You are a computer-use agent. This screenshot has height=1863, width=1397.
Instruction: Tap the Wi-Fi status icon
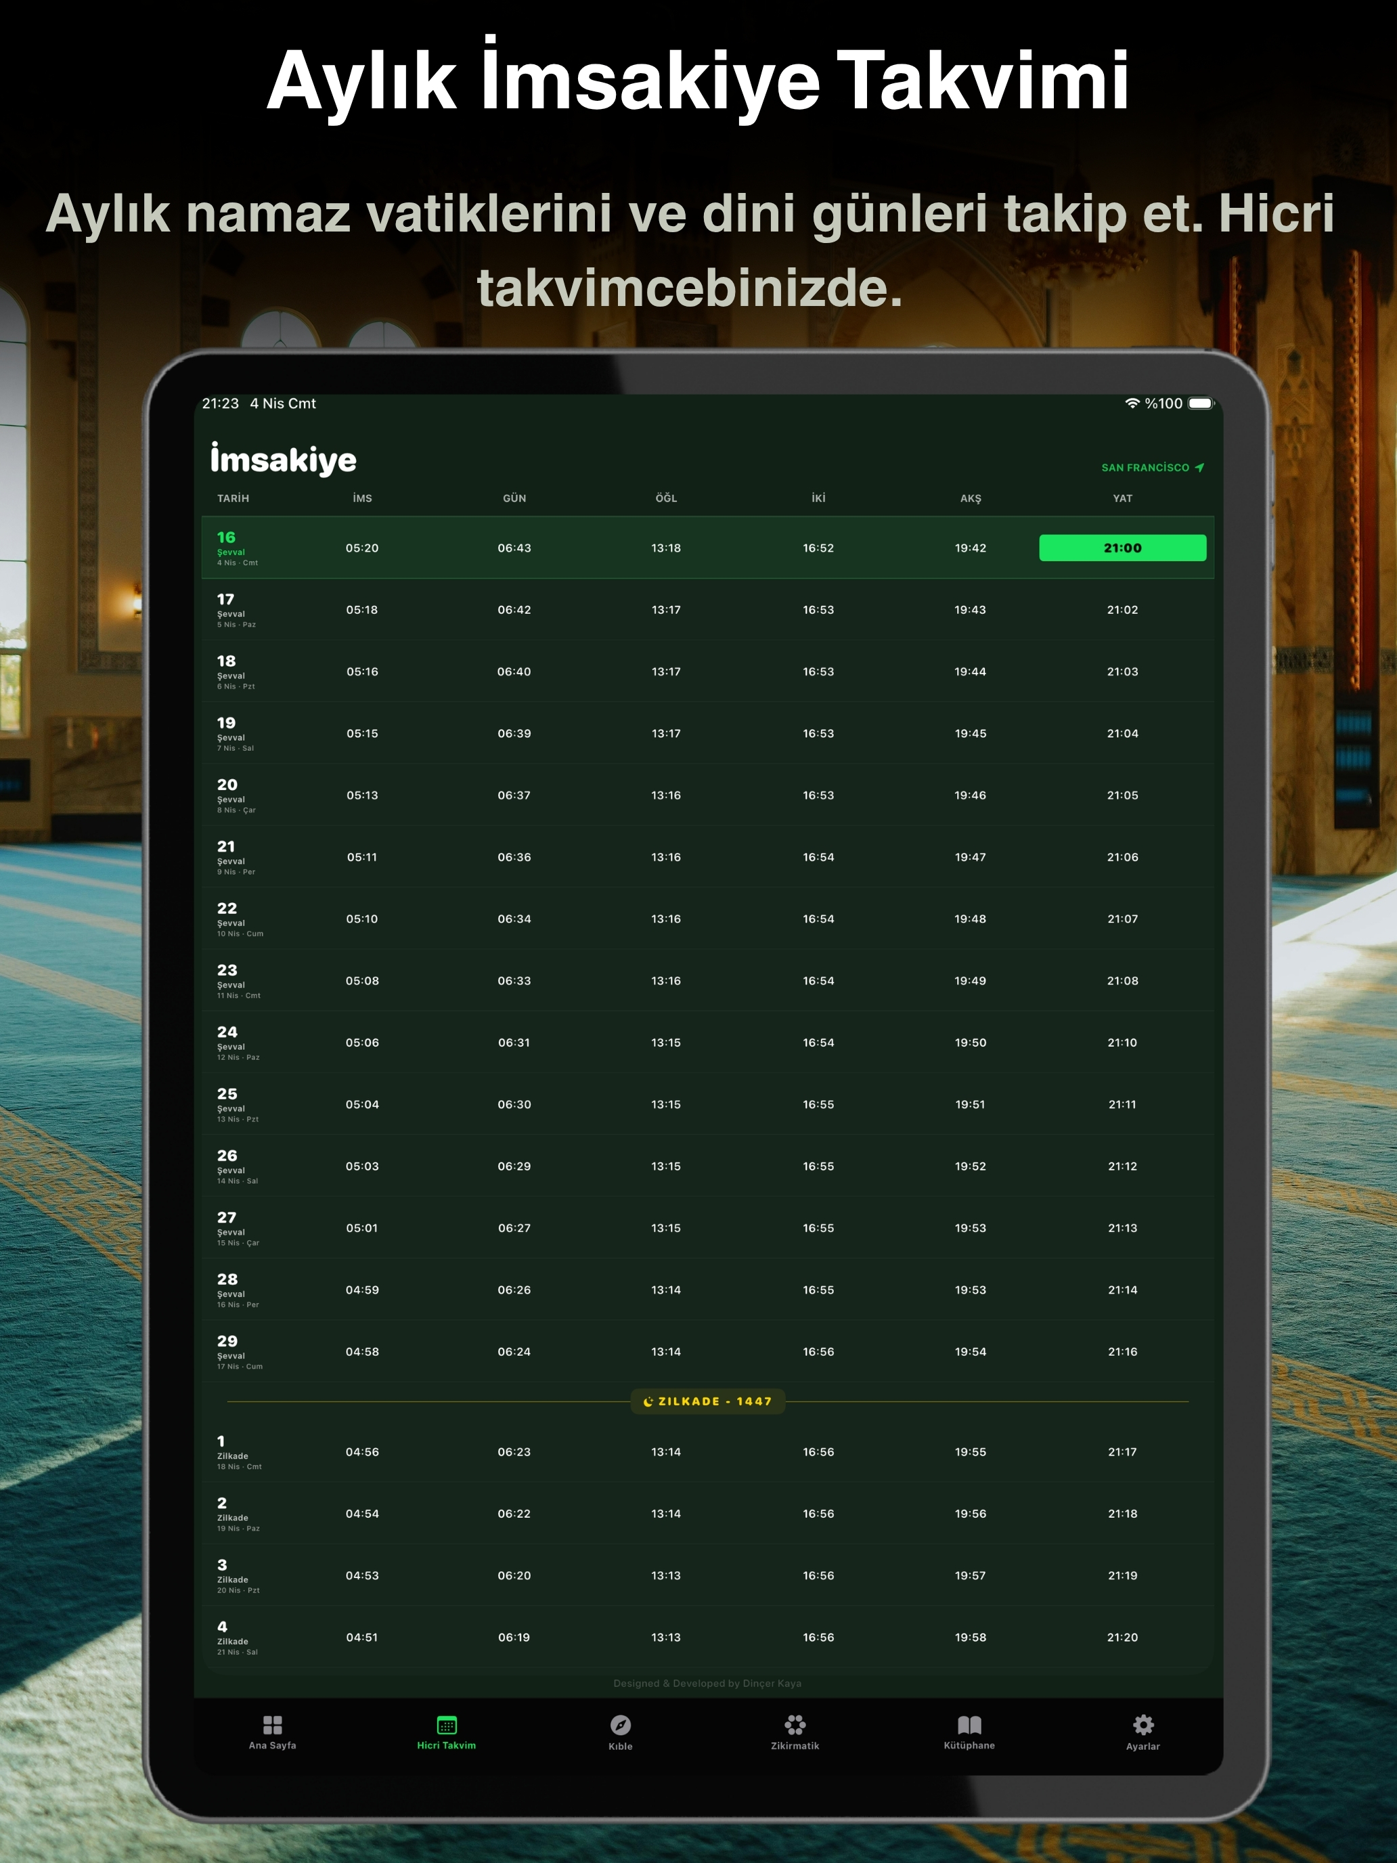point(1132,403)
